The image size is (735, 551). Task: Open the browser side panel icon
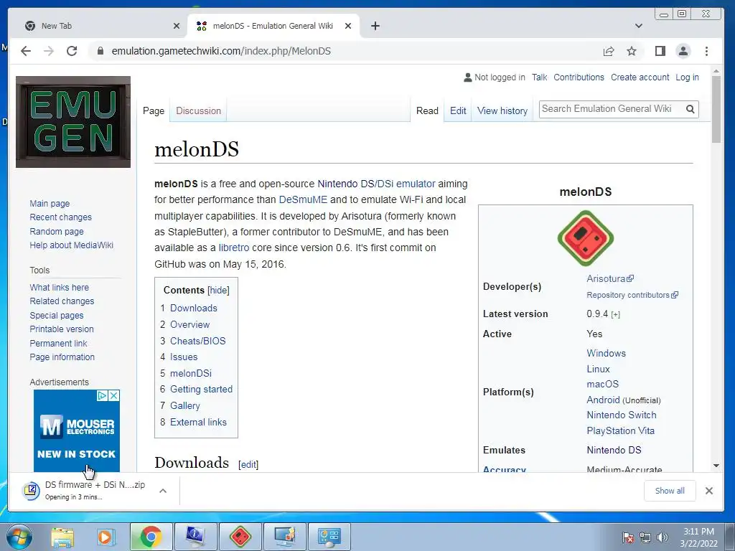pos(660,51)
